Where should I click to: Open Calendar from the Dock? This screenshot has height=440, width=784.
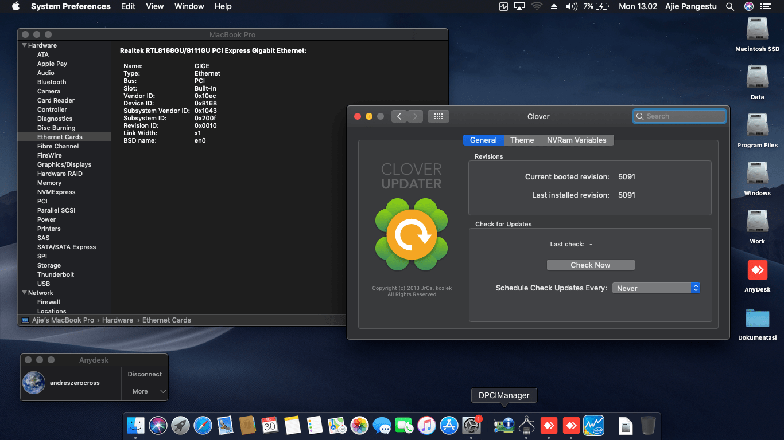tap(270, 425)
